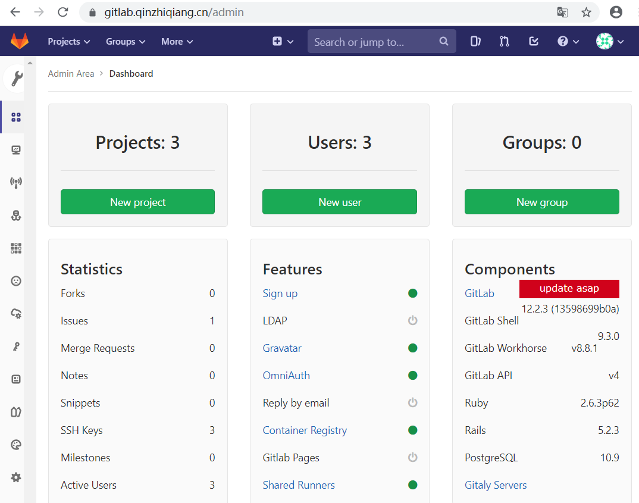Open the Abuse Reports face sidebar icon
The width and height of the screenshot is (639, 503).
point(16,281)
